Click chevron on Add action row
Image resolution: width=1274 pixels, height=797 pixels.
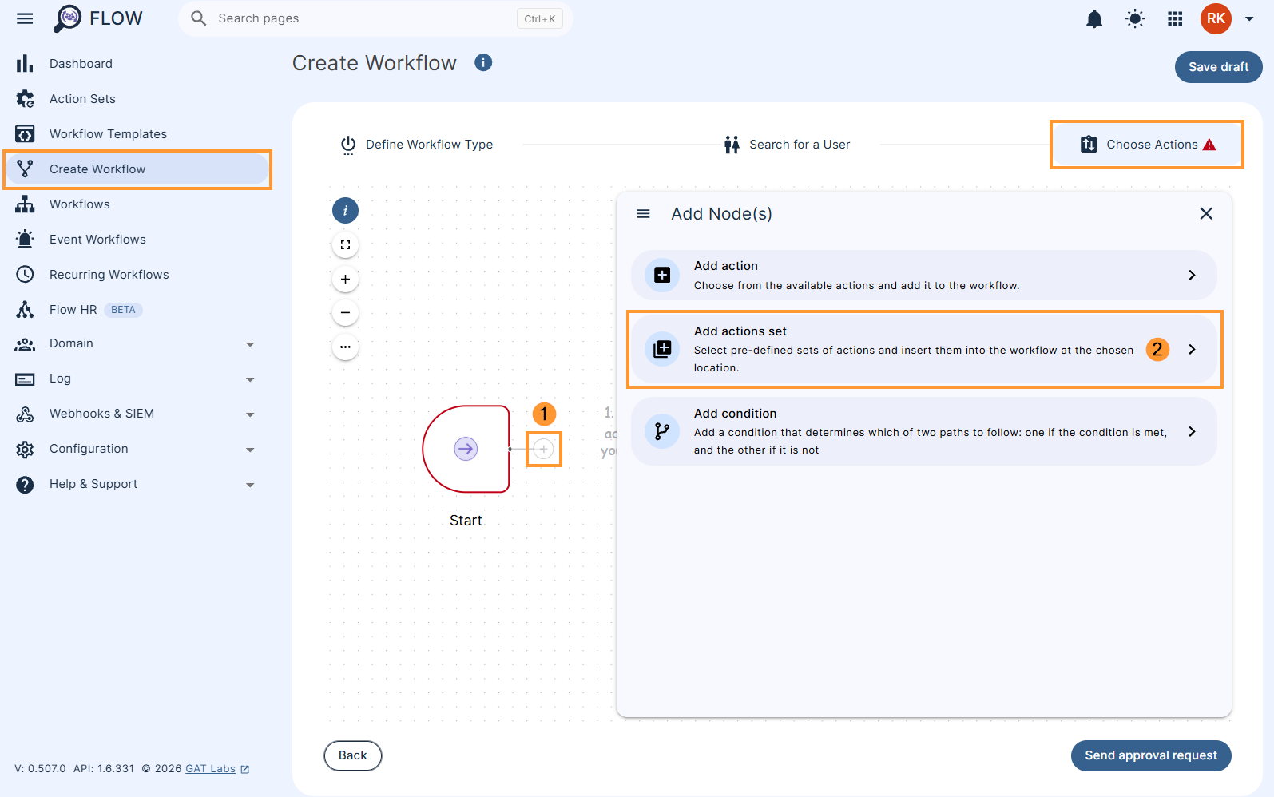point(1192,276)
